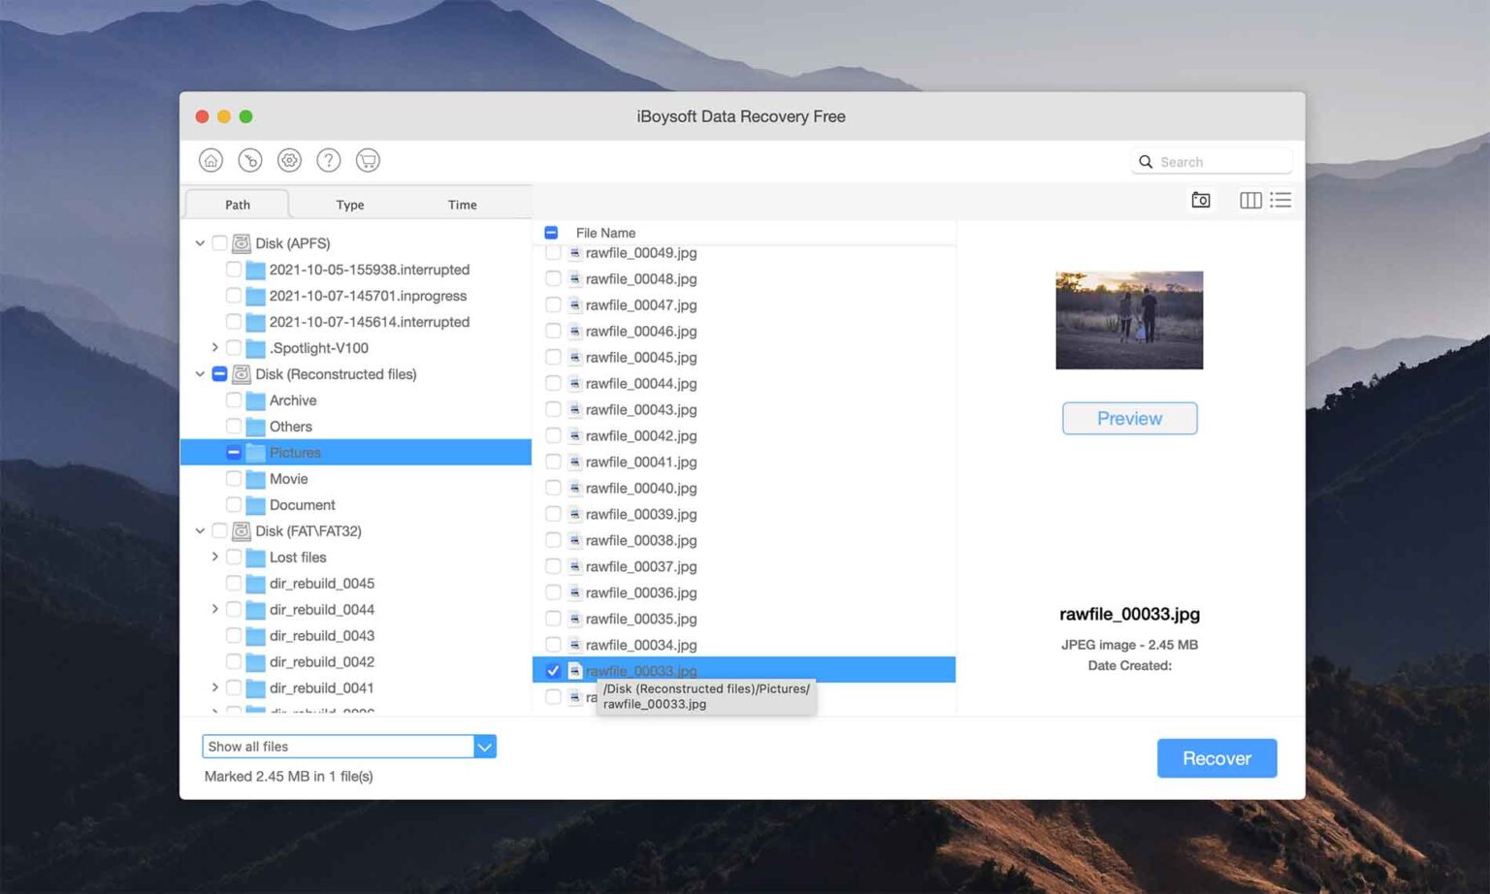This screenshot has height=894, width=1490.
Task: Switch to the Type tab
Action: [350, 205]
